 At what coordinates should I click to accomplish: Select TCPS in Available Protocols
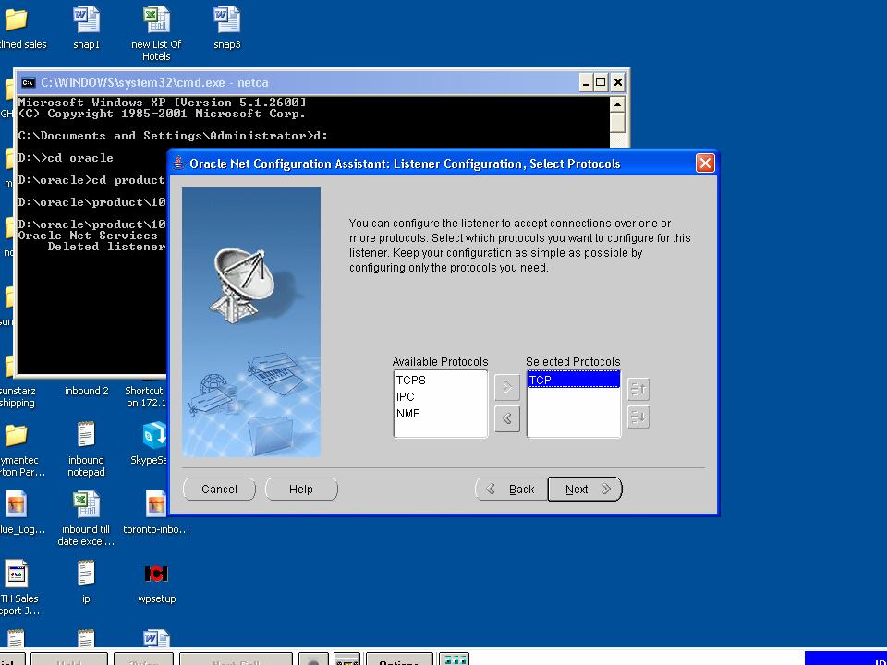point(440,380)
